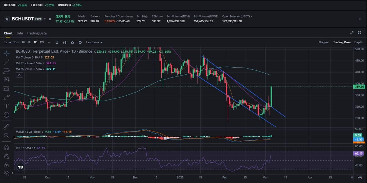Toggle hide all drawings eye icon
Viewport: 367px width, 183px height.
pyautogui.click(x=6, y=173)
